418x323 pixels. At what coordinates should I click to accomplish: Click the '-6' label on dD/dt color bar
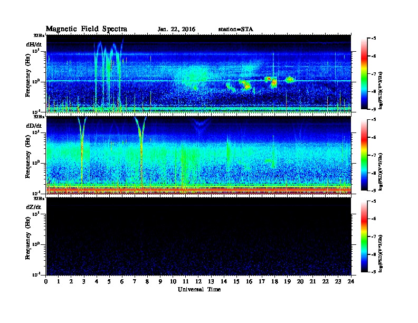coord(374,138)
